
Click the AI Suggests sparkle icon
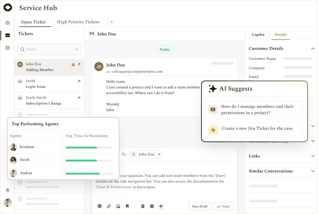(212, 89)
